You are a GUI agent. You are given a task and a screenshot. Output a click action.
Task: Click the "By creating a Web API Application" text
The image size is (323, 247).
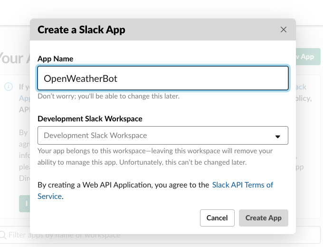[x=123, y=185]
